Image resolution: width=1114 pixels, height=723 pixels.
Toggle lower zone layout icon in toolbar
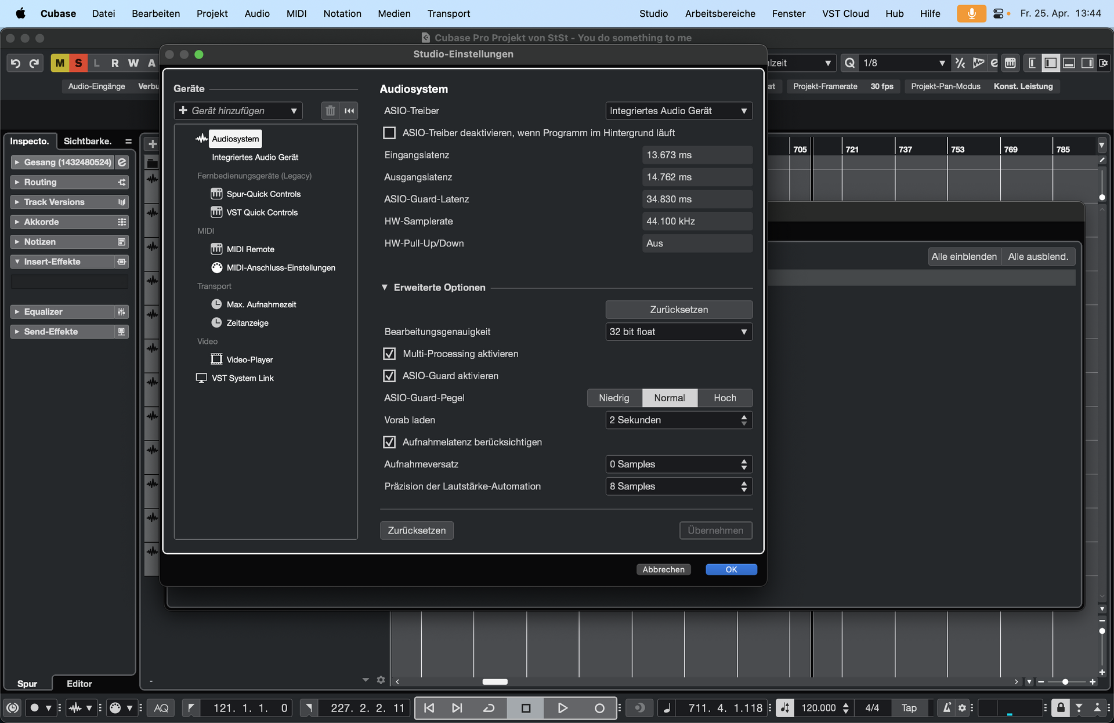click(1069, 63)
